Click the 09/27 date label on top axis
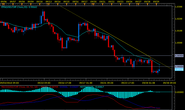185x110 pixels. click(138, 2)
